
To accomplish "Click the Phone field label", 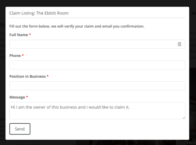I will (x=15, y=55).
